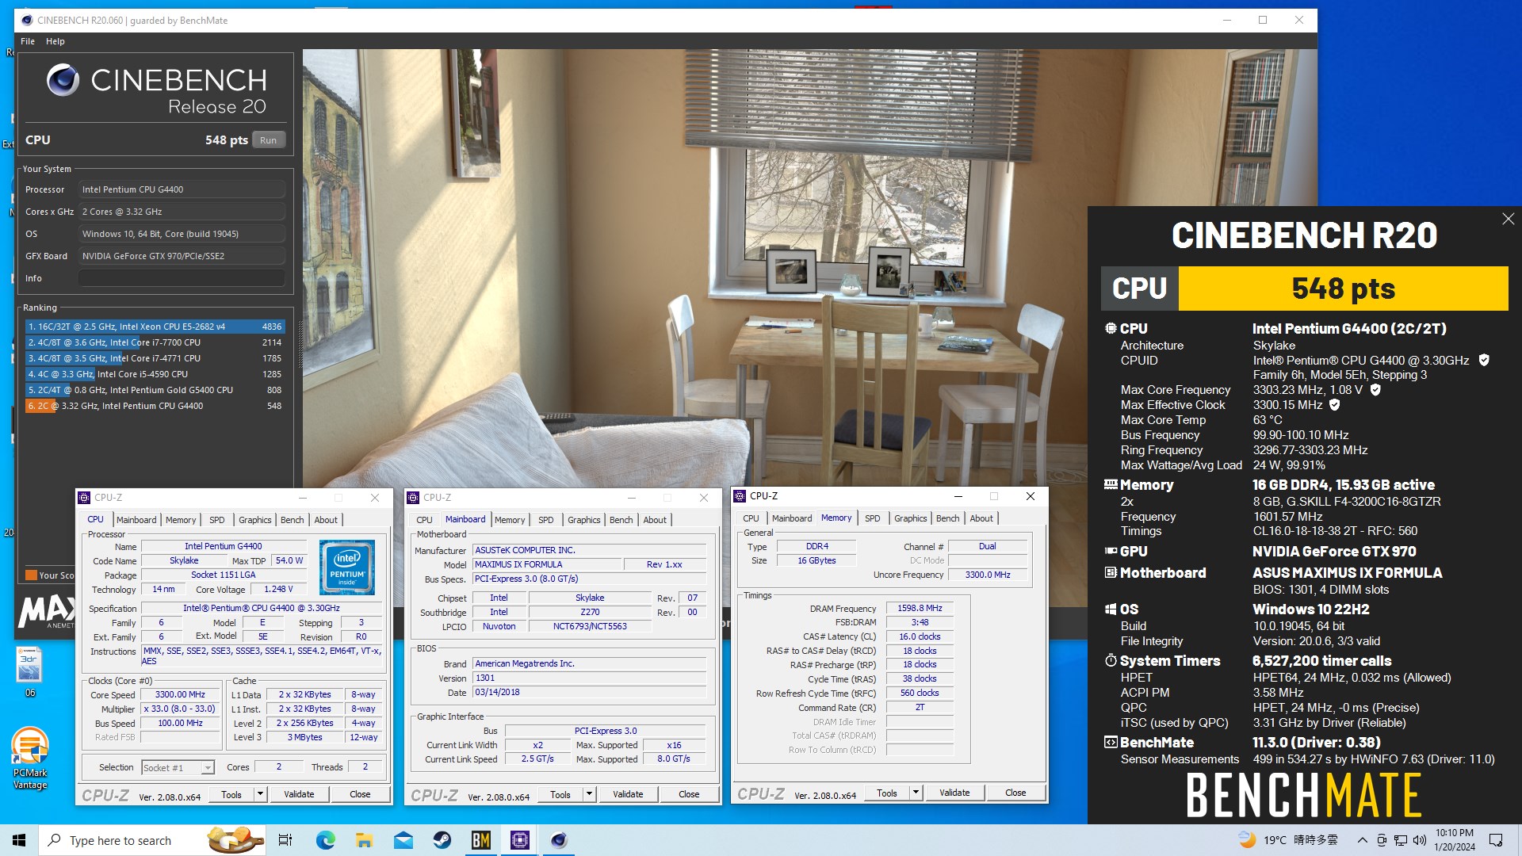
Task: Open the notification center icon
Action: (1496, 840)
